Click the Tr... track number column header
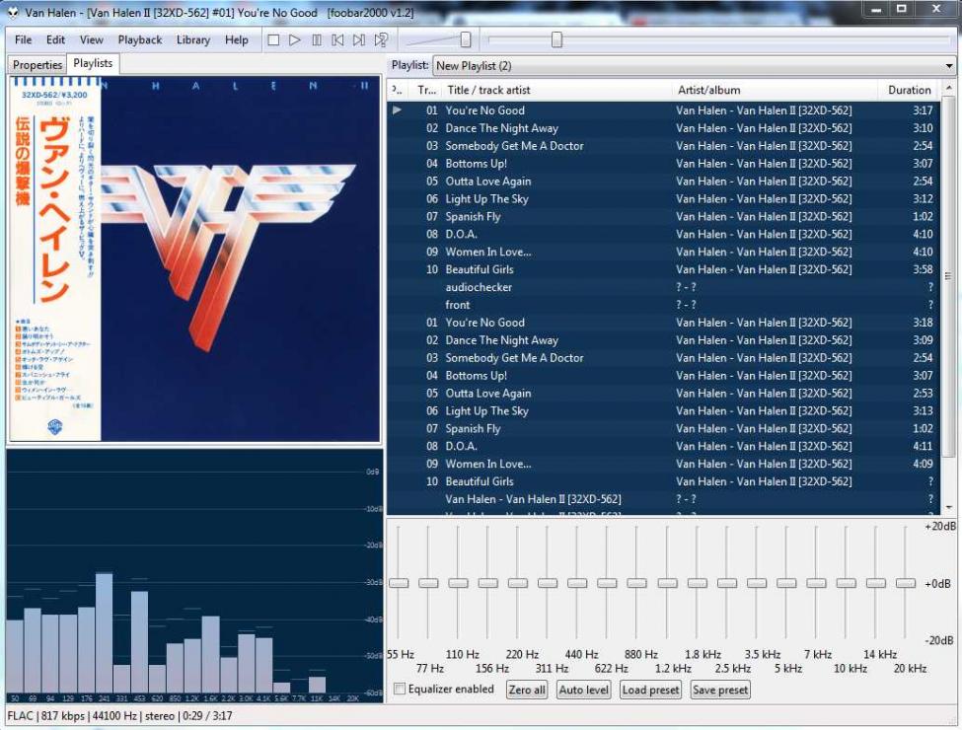Screen dimensions: 962x730 point(426,90)
